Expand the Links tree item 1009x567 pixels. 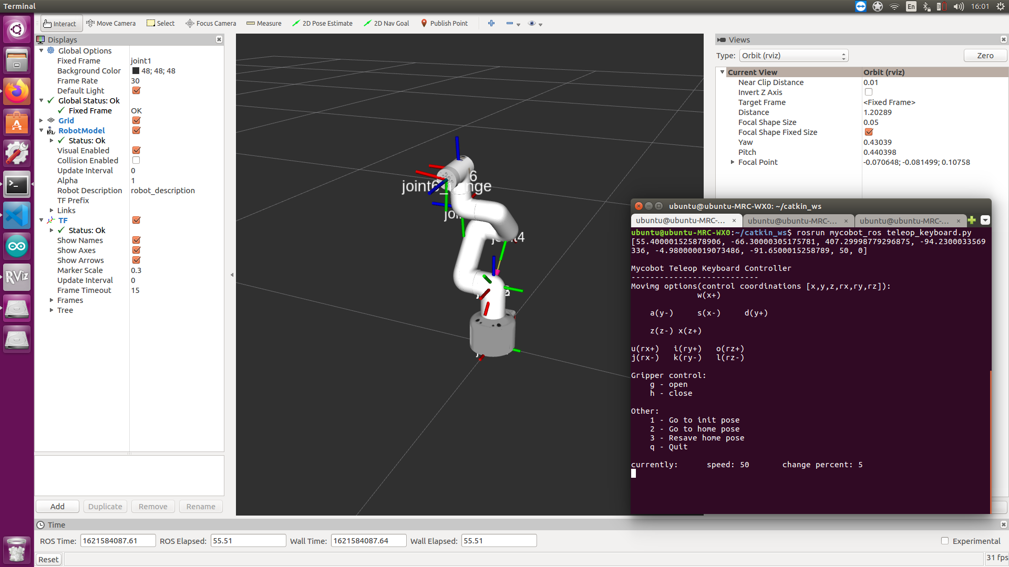coord(52,211)
